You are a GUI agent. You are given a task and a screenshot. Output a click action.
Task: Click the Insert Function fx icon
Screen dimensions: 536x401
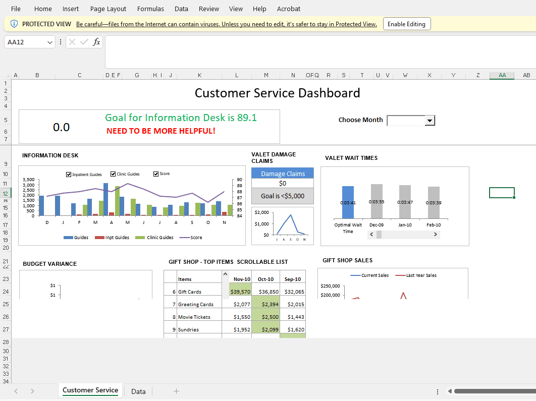tap(97, 42)
